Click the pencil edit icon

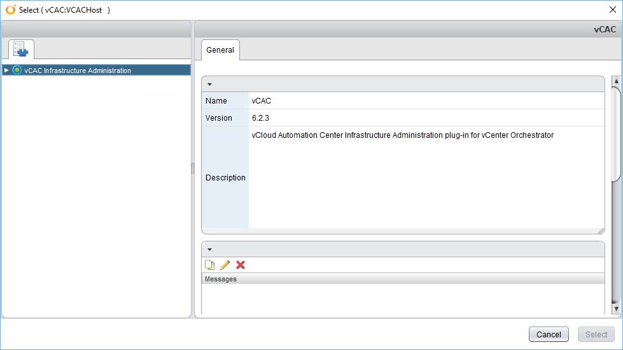click(x=225, y=265)
